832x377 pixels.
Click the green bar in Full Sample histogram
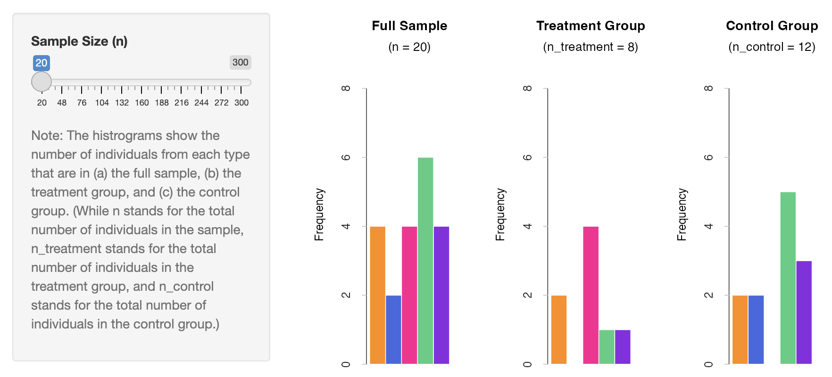pos(425,261)
